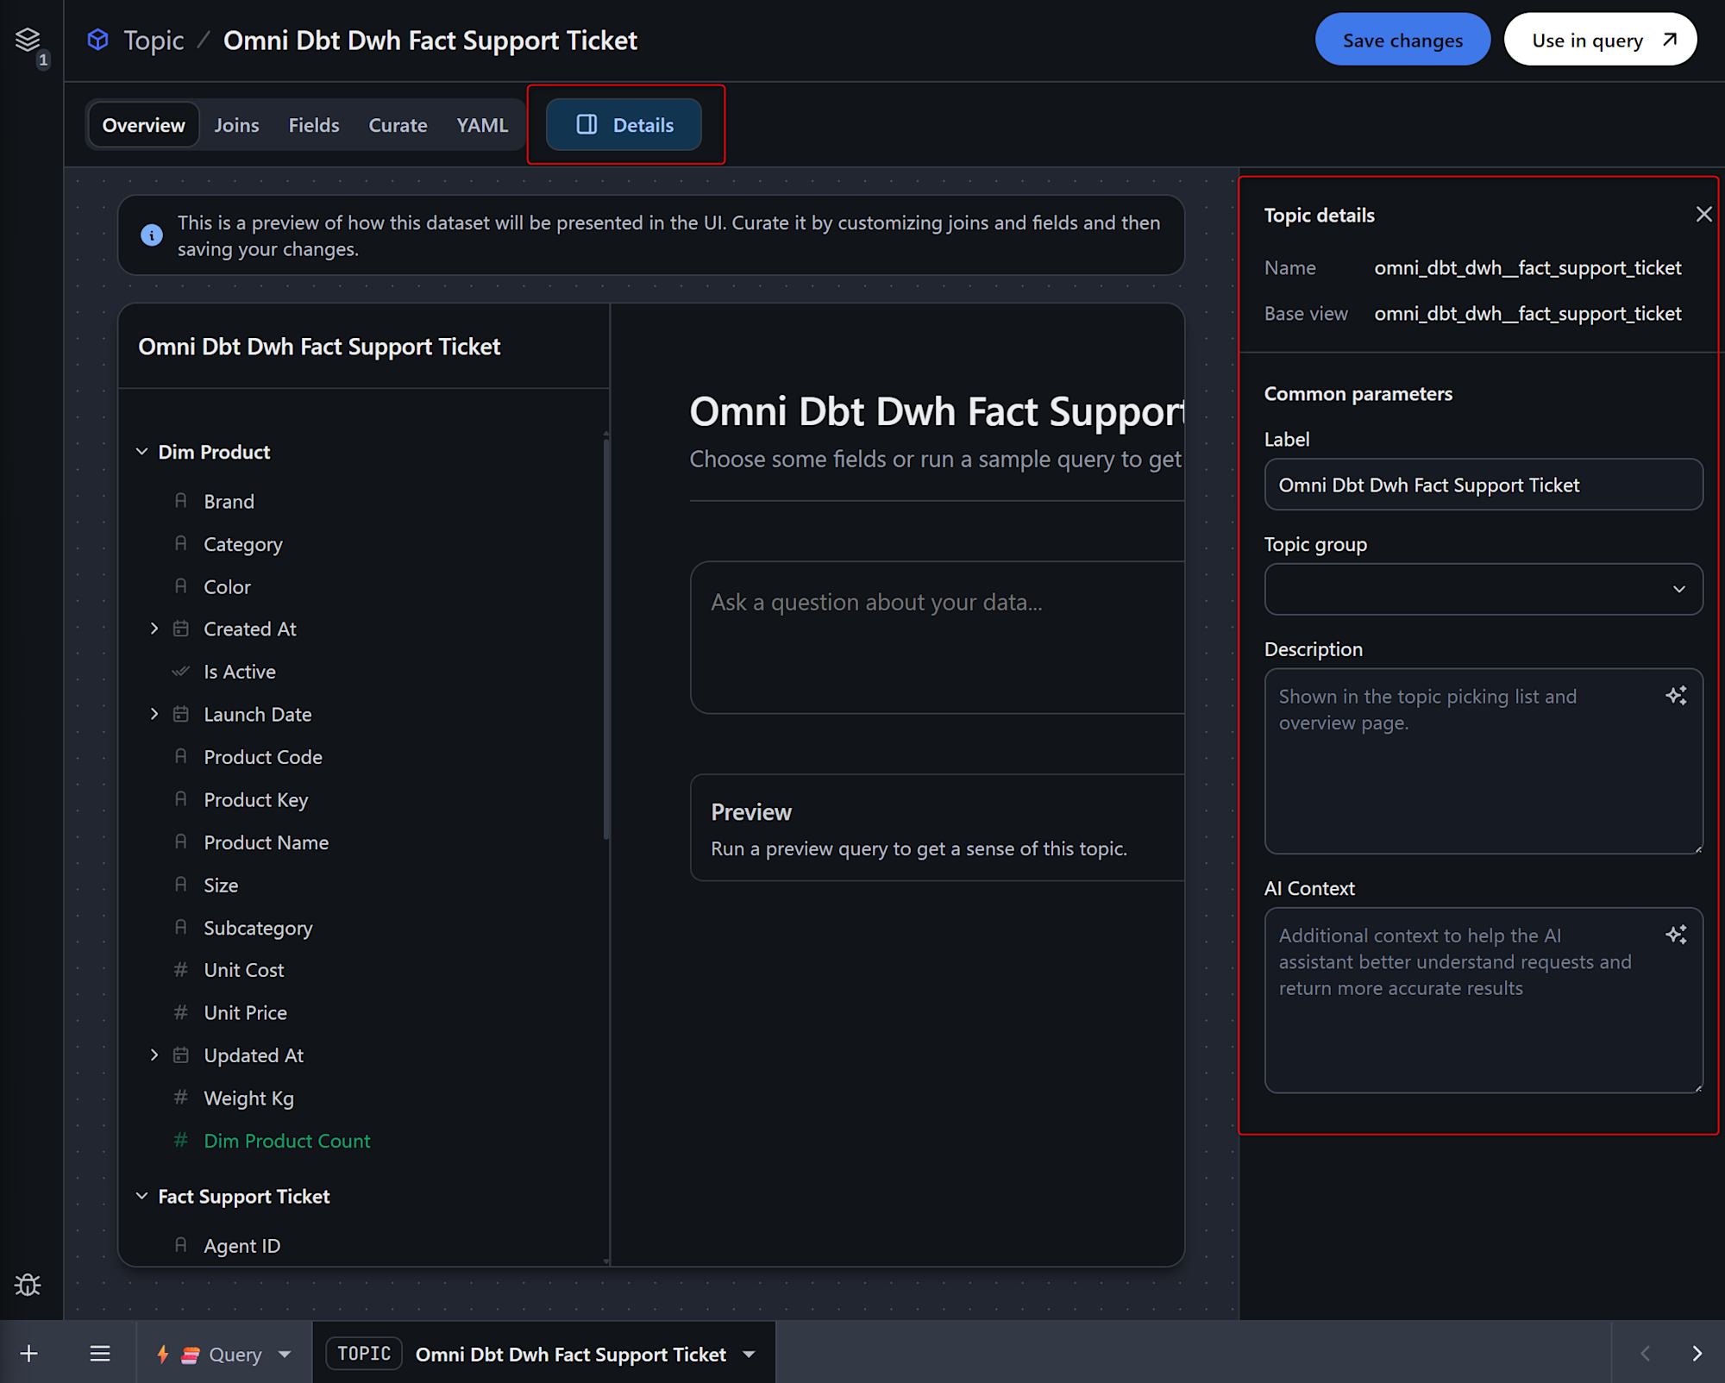Click the Topic cube icon in breadcrumb
This screenshot has height=1383, width=1725.
[98, 40]
